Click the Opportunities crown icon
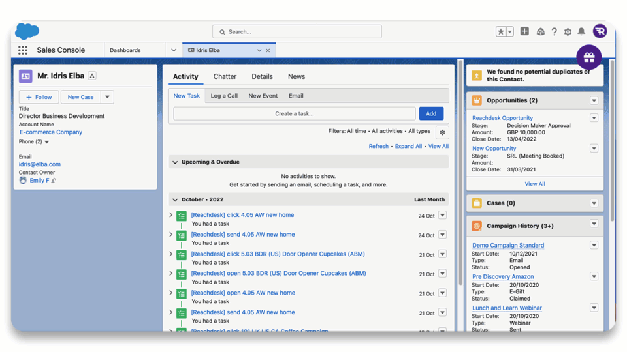 (477, 100)
